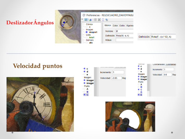Select point B in the -0.6 panel list

point(141,87)
